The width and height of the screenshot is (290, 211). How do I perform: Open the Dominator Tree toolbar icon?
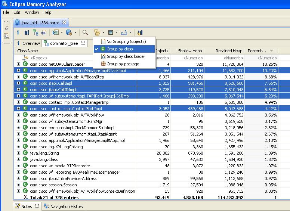[35, 33]
